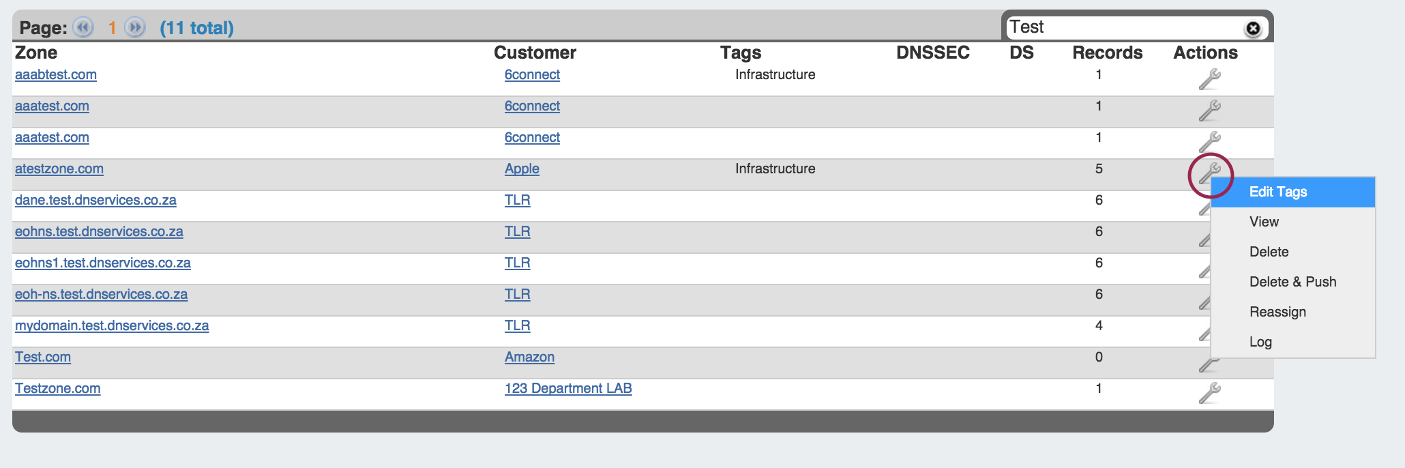Select Delete in the actions menu
Image resolution: width=1405 pixels, height=468 pixels.
coord(1269,252)
